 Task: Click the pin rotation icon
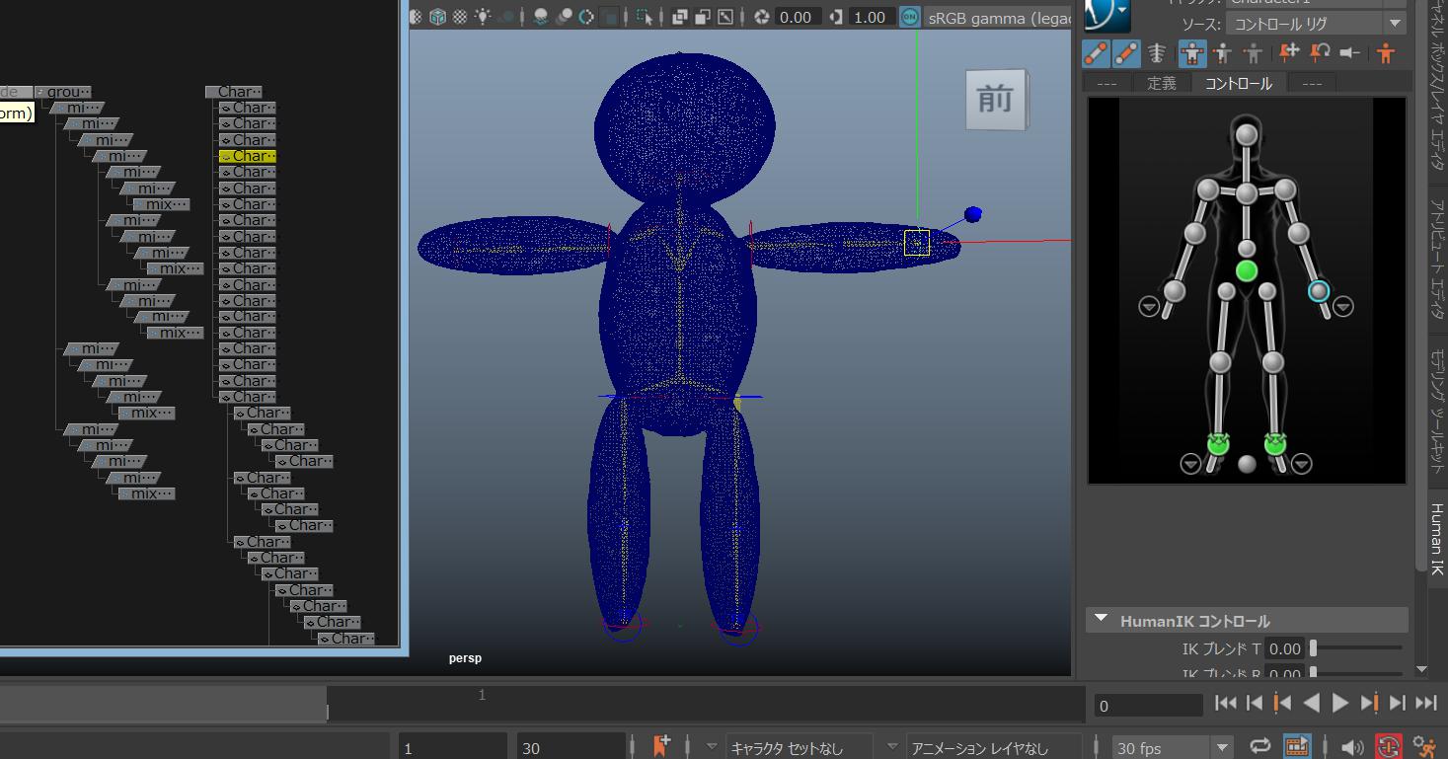[1320, 52]
